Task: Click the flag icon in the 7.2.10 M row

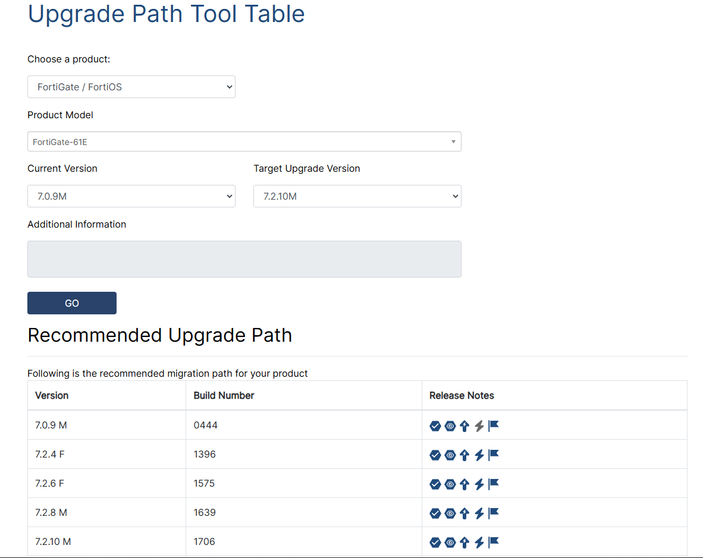Action: (494, 542)
